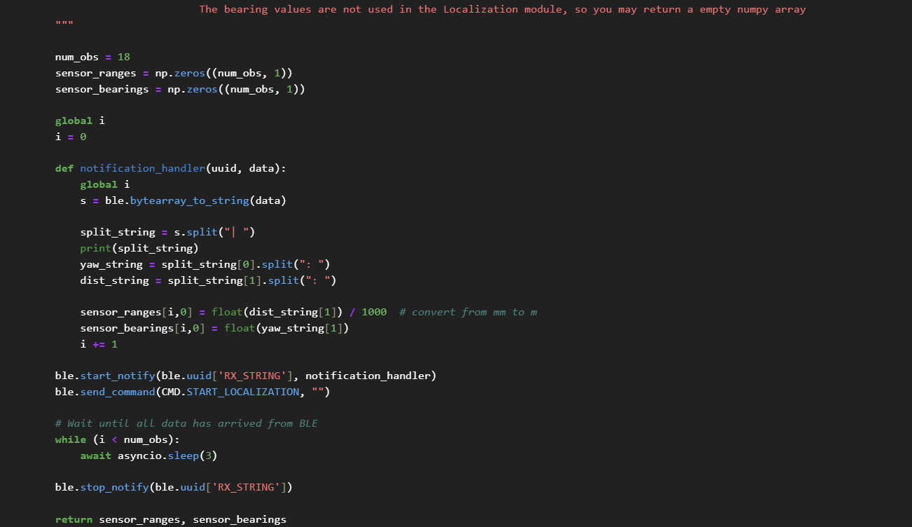Click stop_notify method call
Screen dimensions: 912x527
[x=114, y=488]
